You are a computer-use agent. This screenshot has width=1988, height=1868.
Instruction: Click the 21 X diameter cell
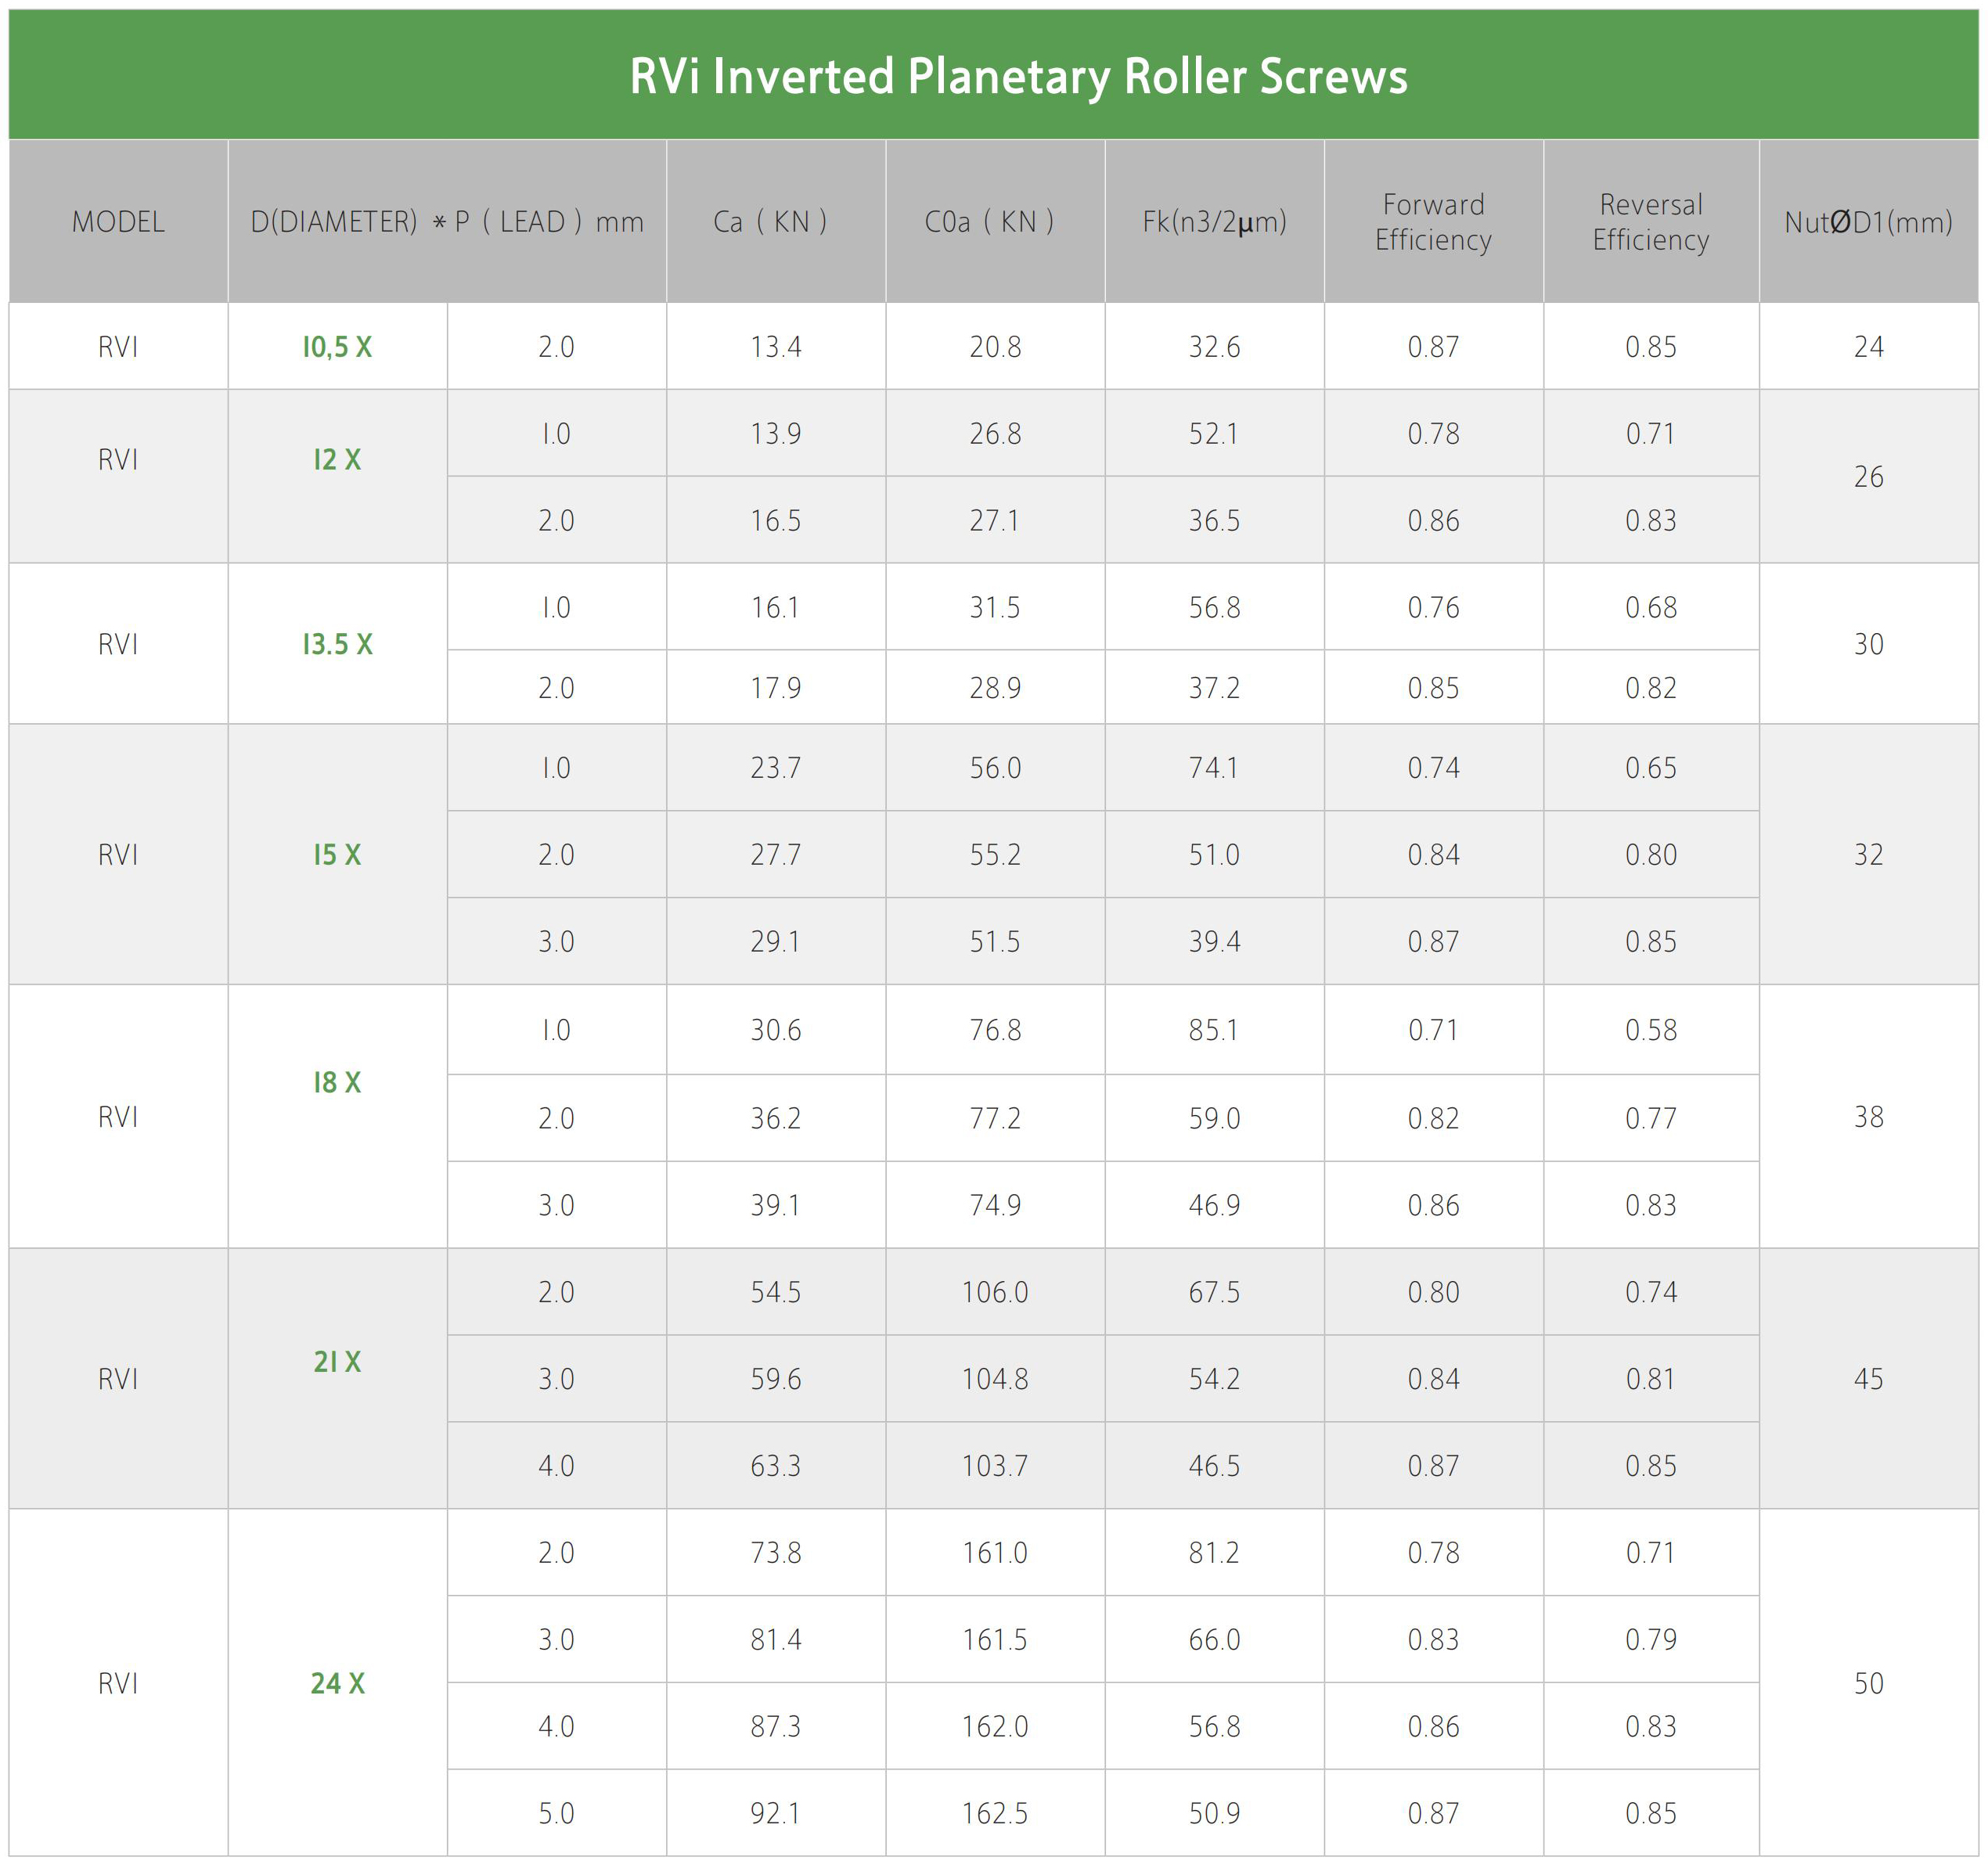337,1361
